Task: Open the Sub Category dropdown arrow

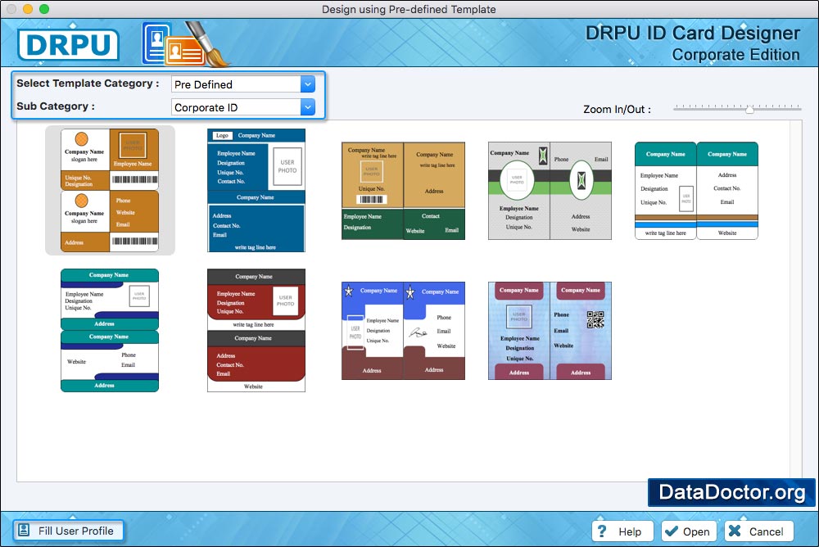Action: 308,107
